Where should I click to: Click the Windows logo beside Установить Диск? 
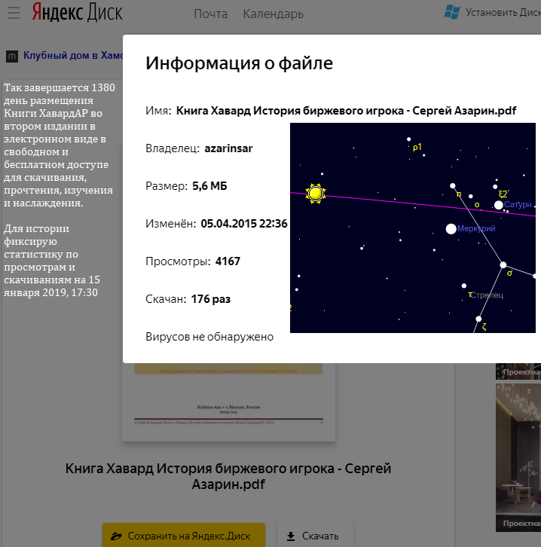[452, 12]
